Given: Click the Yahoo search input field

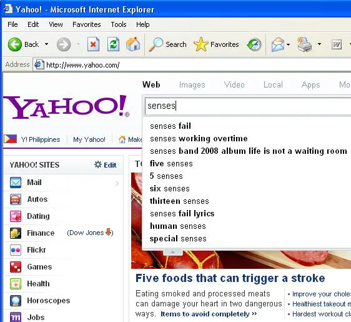Looking at the screenshot, I should [248, 106].
